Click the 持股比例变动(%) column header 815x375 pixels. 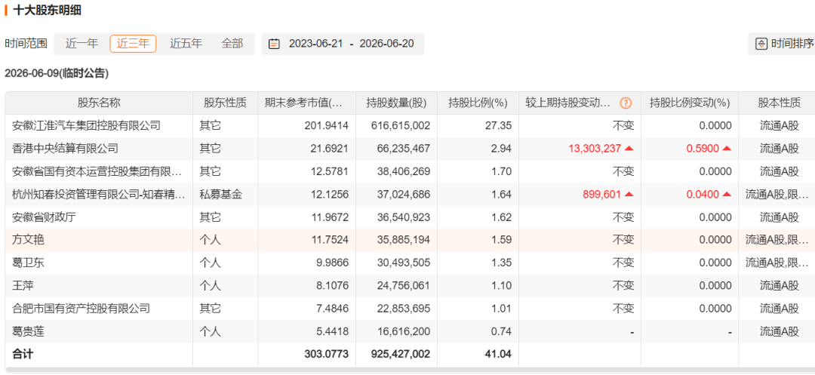coord(689,103)
